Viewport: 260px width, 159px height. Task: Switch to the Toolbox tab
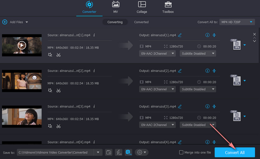click(x=168, y=8)
